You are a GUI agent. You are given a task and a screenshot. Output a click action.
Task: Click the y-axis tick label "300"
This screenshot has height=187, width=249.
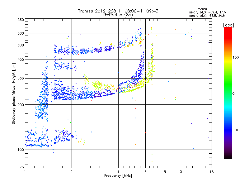pos(21,78)
